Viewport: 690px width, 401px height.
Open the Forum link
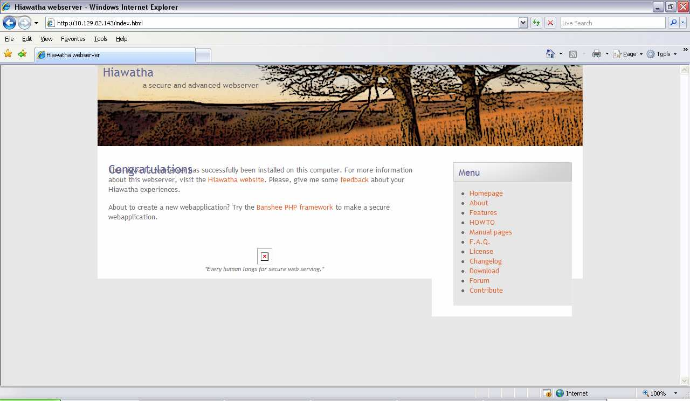point(479,281)
